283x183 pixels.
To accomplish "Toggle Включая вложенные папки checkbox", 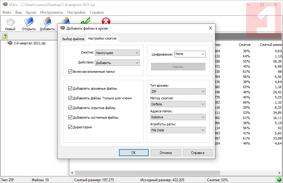I will click(x=70, y=72).
